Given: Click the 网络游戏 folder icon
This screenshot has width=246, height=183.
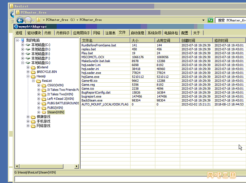Looking at the screenshot, I should point(33,126).
